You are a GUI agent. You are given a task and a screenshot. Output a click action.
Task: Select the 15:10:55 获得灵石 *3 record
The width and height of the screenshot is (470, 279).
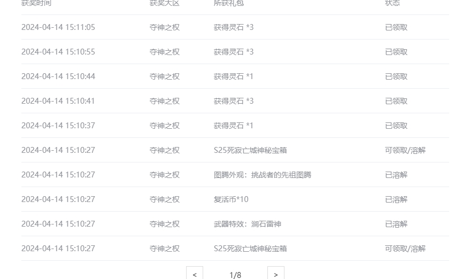235,52
